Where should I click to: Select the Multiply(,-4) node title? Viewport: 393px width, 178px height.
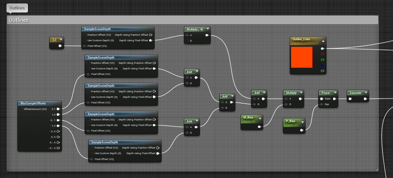click(x=195, y=29)
